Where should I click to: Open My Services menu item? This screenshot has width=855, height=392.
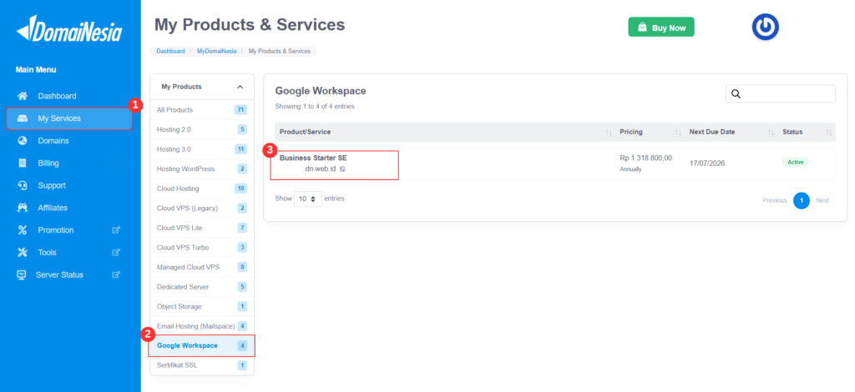68,118
